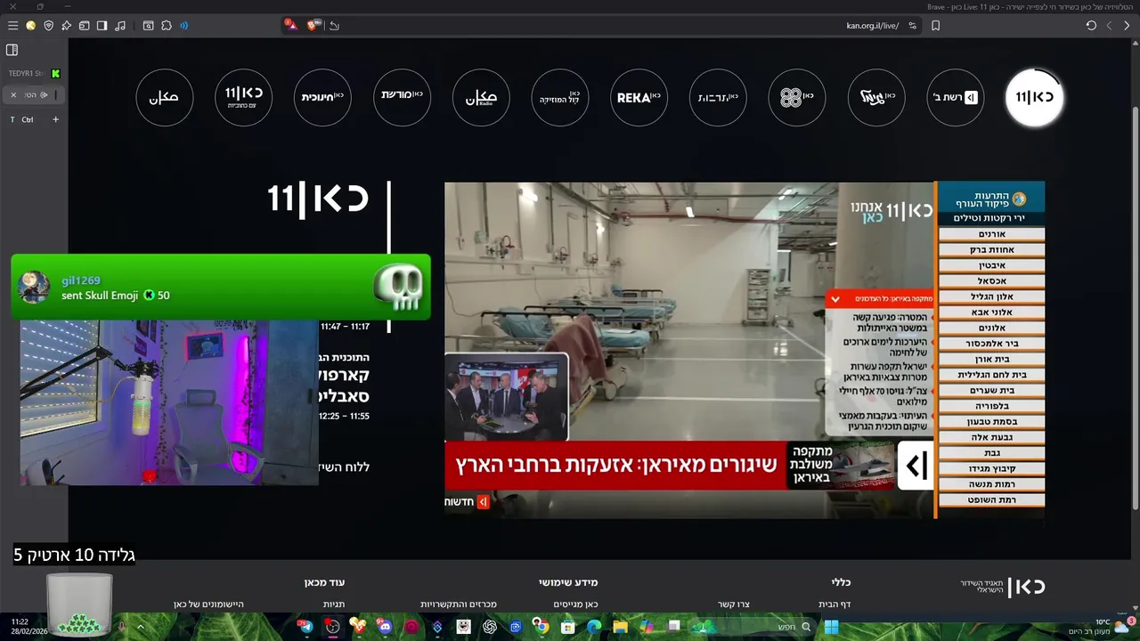Screen dimensions: 1140x641
Task: Close the active vertical tab with X
Action: point(13,94)
